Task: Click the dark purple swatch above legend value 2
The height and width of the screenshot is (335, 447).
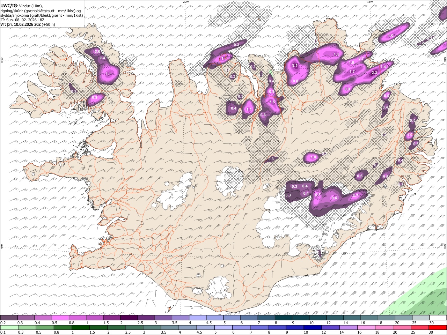Action: point(129,318)
